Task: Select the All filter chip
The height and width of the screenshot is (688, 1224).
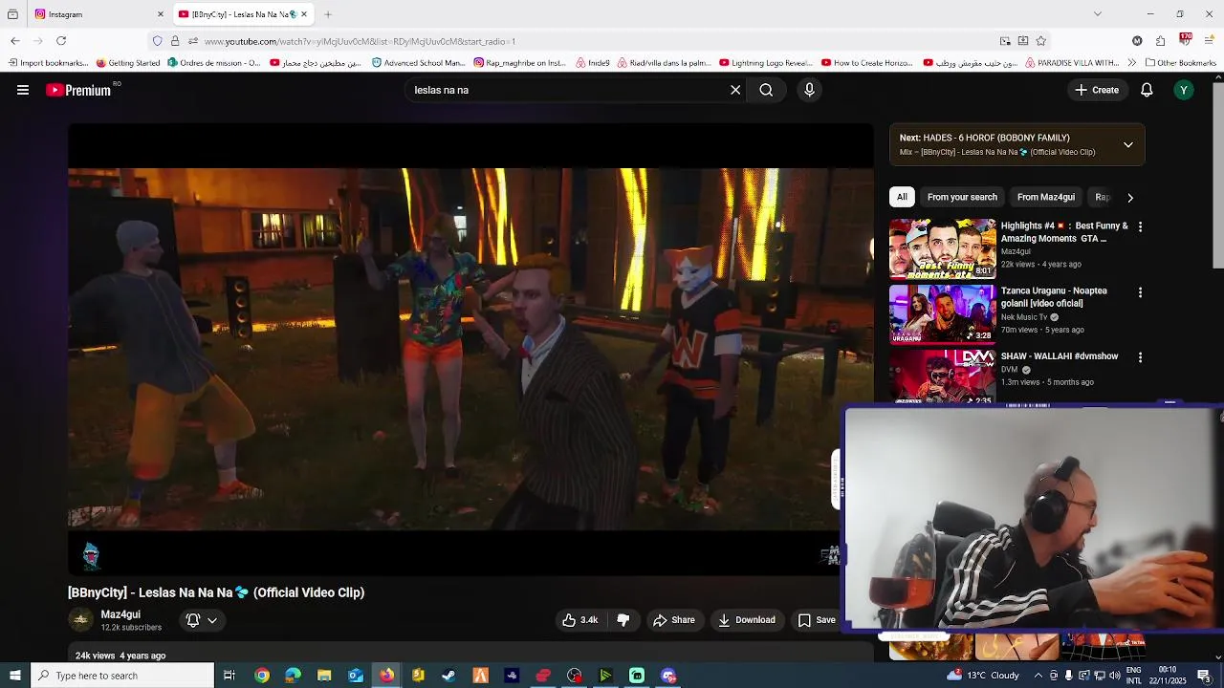Action: coord(902,197)
